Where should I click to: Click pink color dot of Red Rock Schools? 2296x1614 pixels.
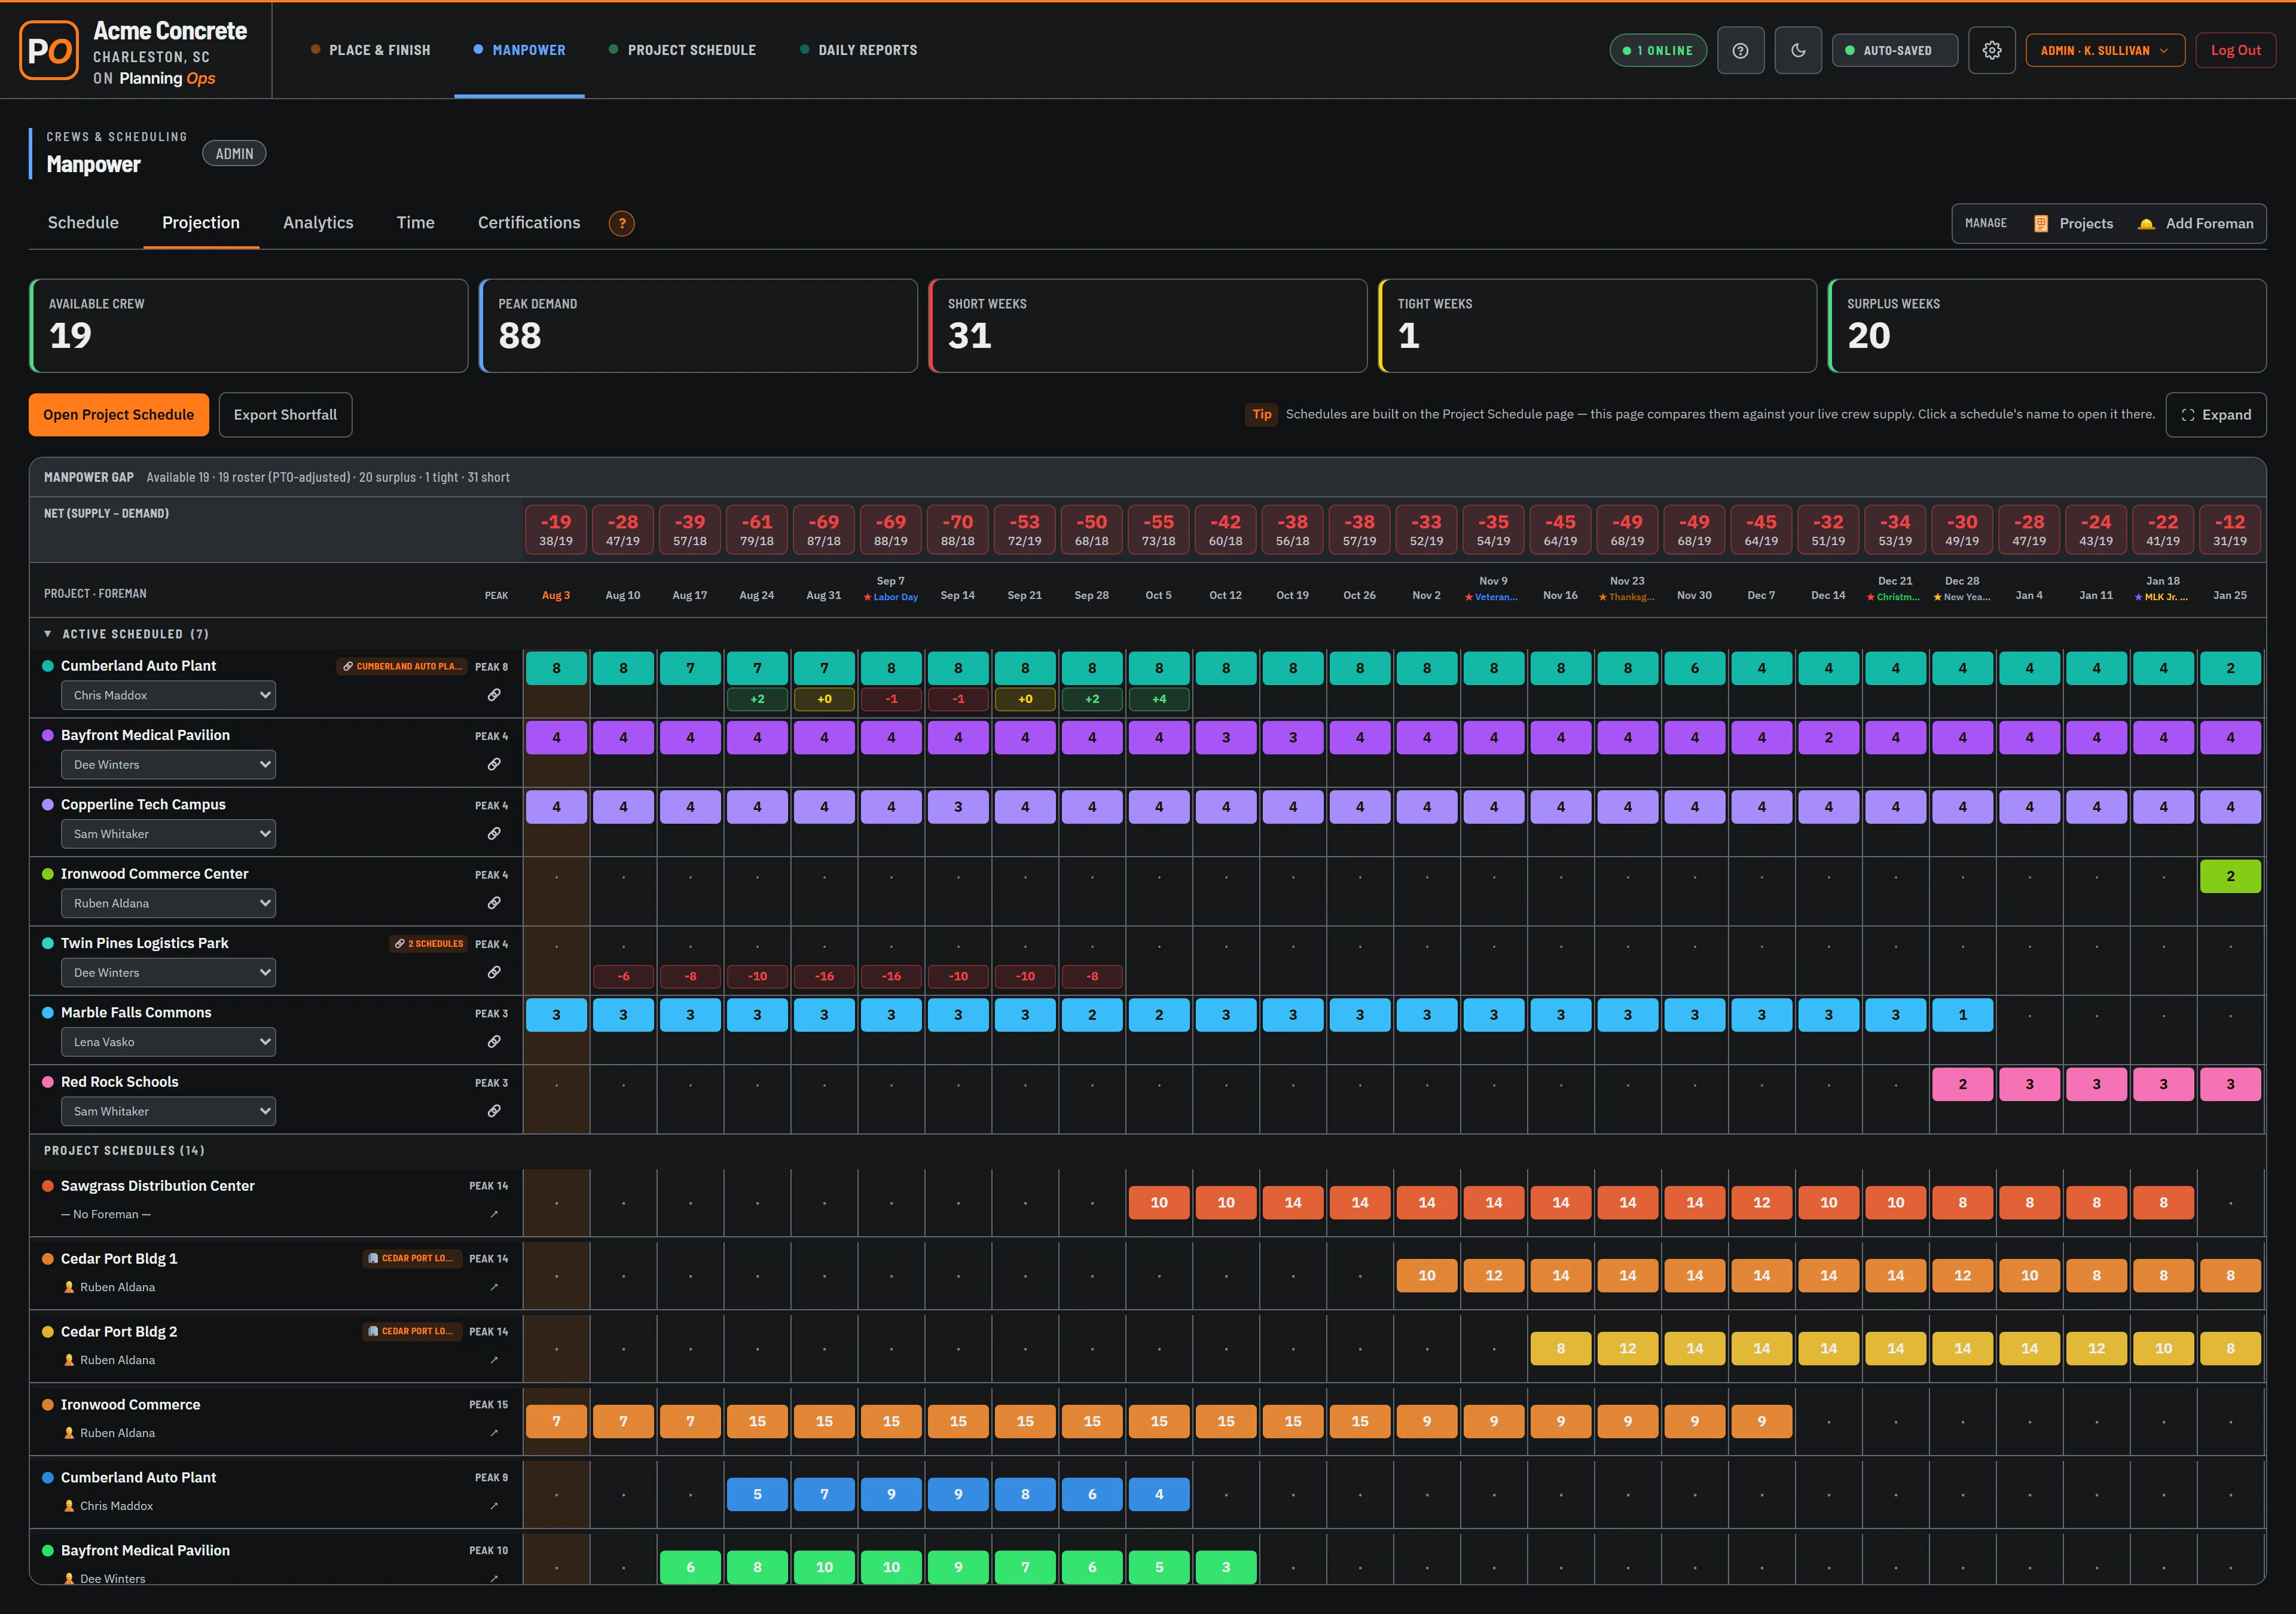point(48,1082)
